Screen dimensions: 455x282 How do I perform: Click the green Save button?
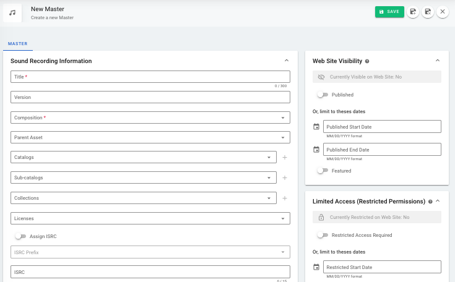coord(389,12)
